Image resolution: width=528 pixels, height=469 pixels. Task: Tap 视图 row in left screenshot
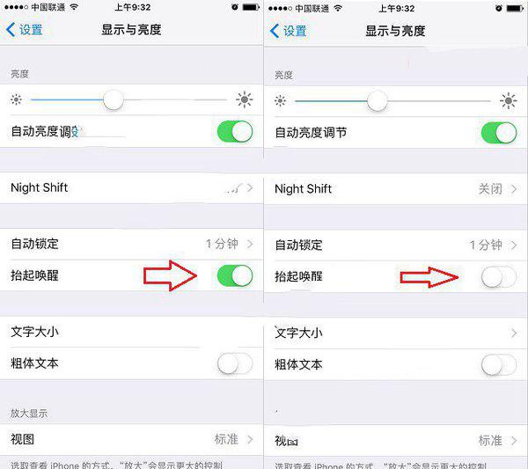pyautogui.click(x=131, y=439)
